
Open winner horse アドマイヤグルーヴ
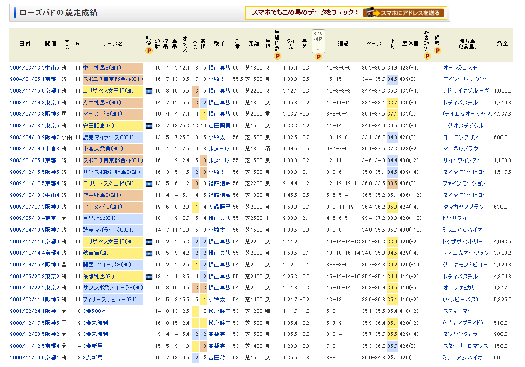coord(466,91)
